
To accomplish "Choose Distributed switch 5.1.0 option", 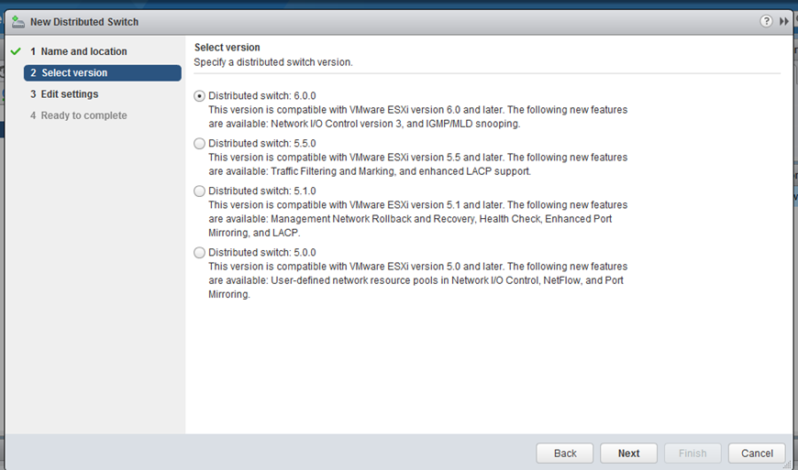I will point(200,191).
